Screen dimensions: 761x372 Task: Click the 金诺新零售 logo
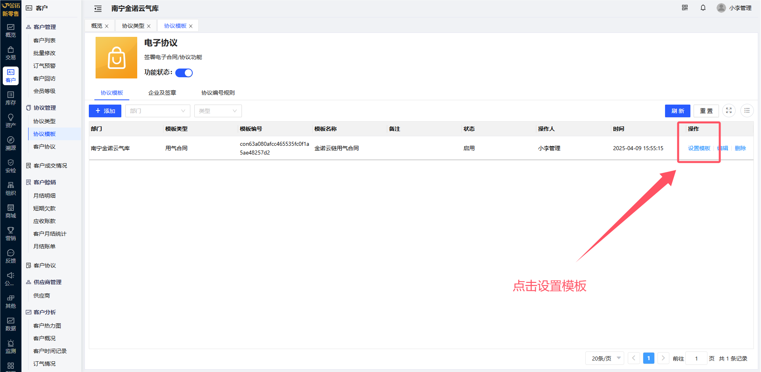[11, 9]
